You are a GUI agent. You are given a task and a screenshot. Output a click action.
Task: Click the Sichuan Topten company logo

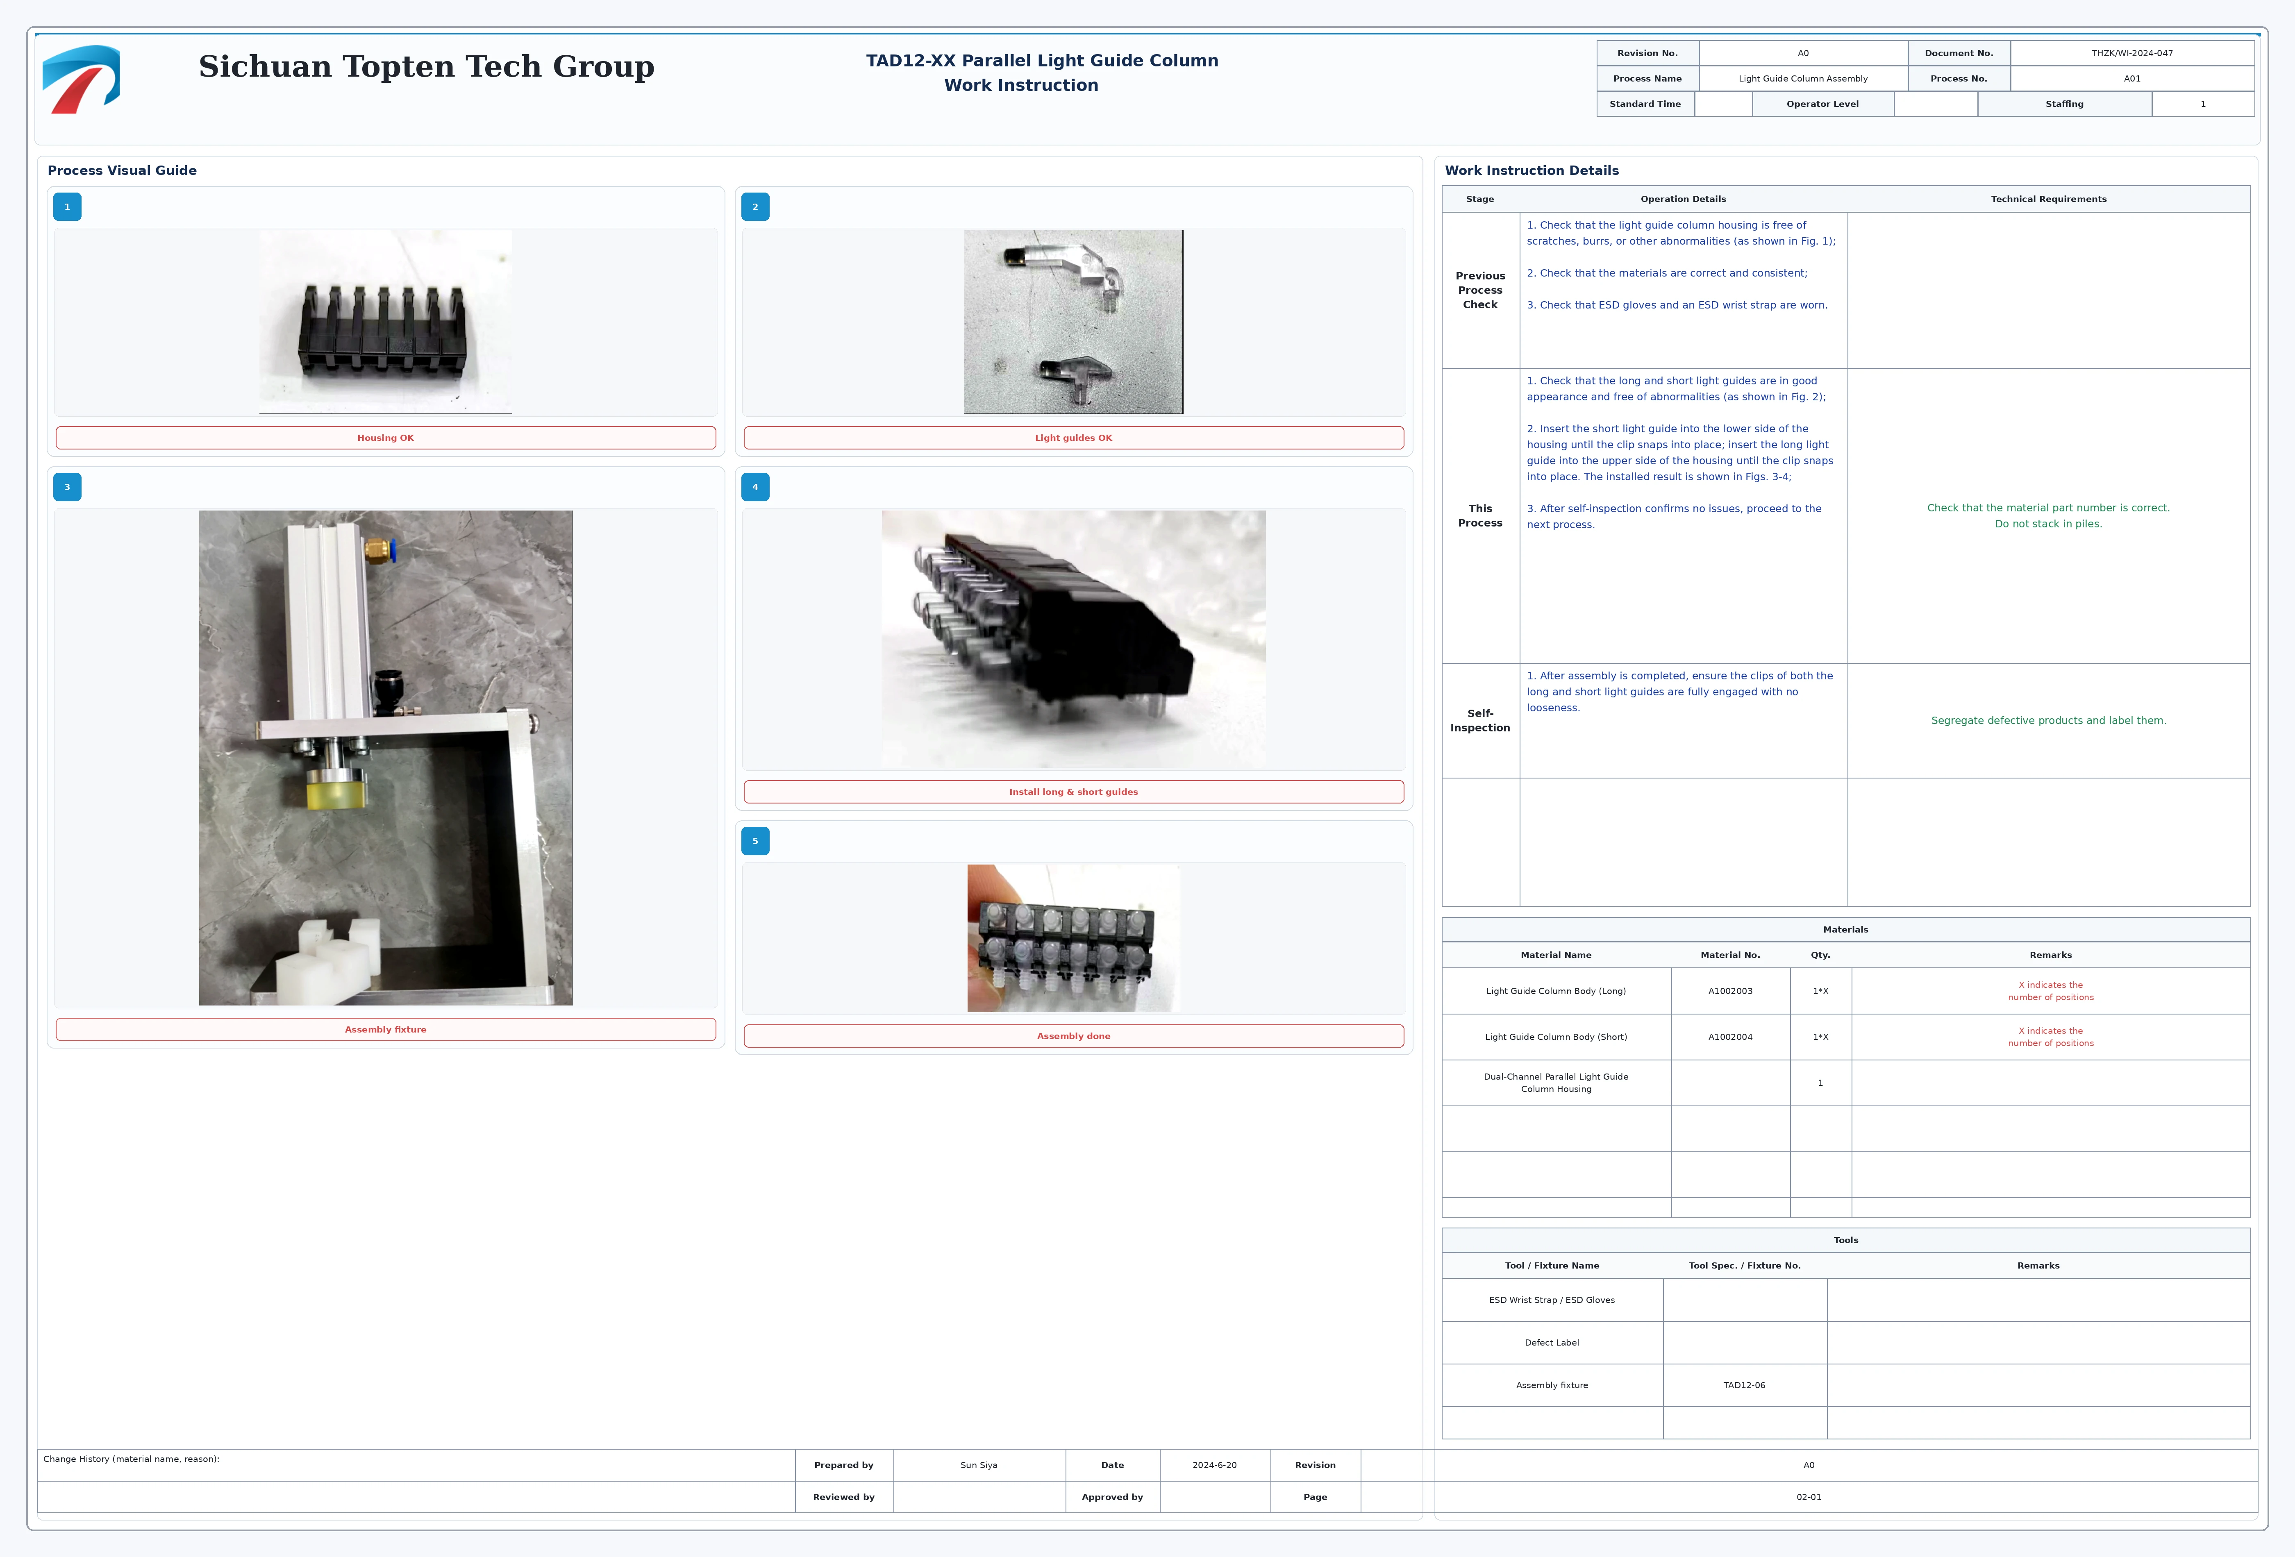coord(81,79)
